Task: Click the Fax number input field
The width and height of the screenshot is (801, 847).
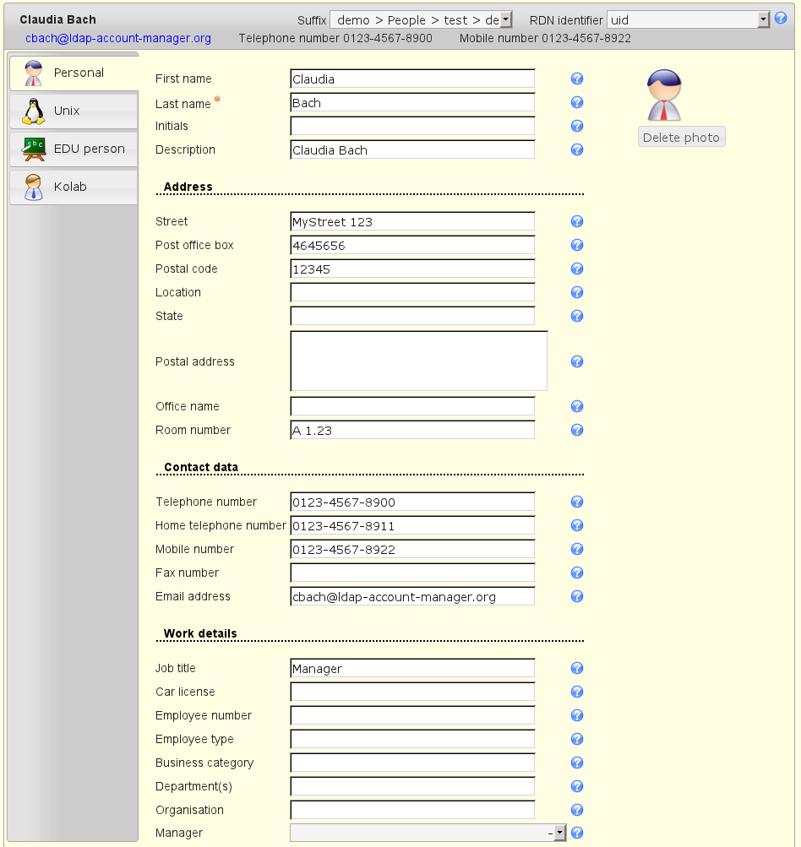Action: tap(412, 573)
